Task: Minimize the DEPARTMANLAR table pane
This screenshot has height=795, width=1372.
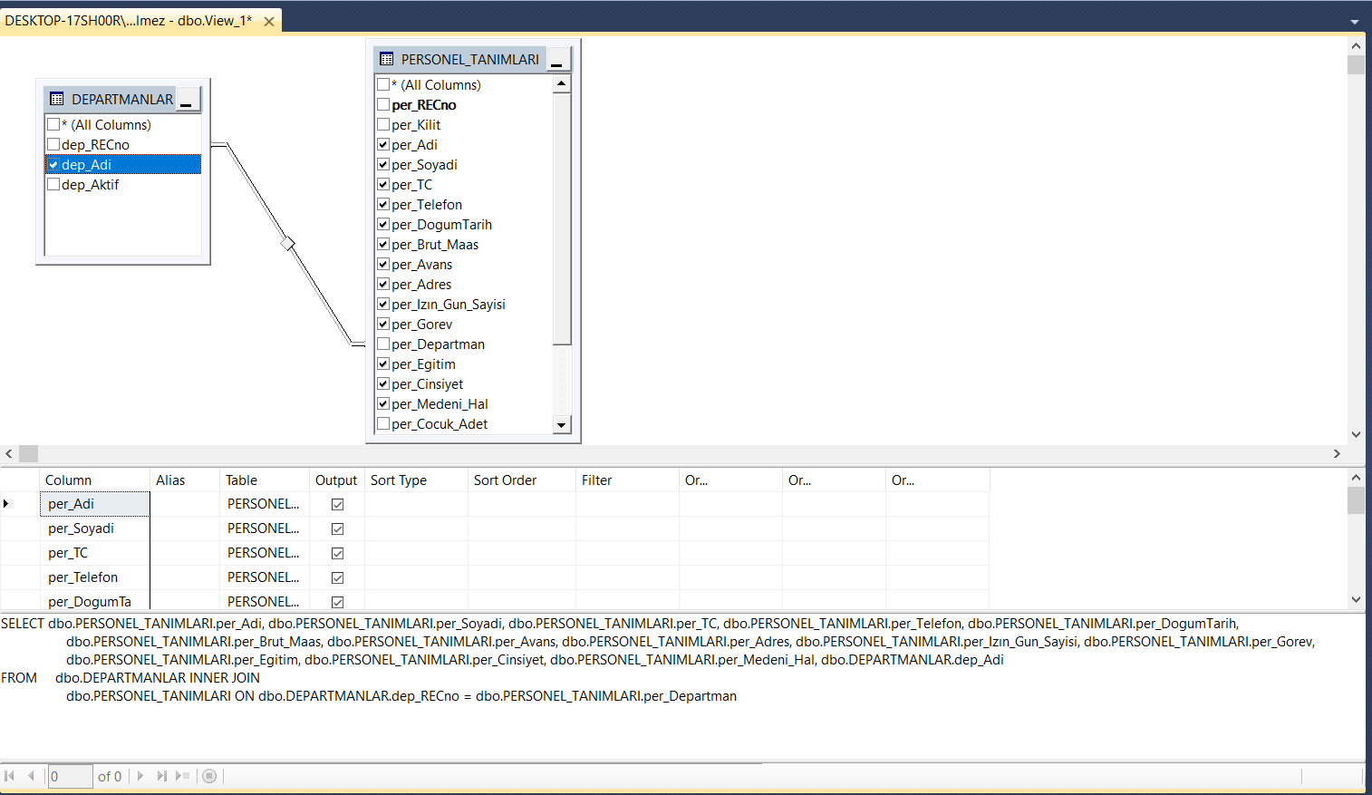Action: [x=188, y=98]
